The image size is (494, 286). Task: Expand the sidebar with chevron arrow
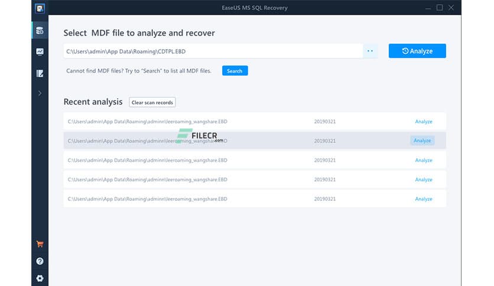[x=40, y=93]
